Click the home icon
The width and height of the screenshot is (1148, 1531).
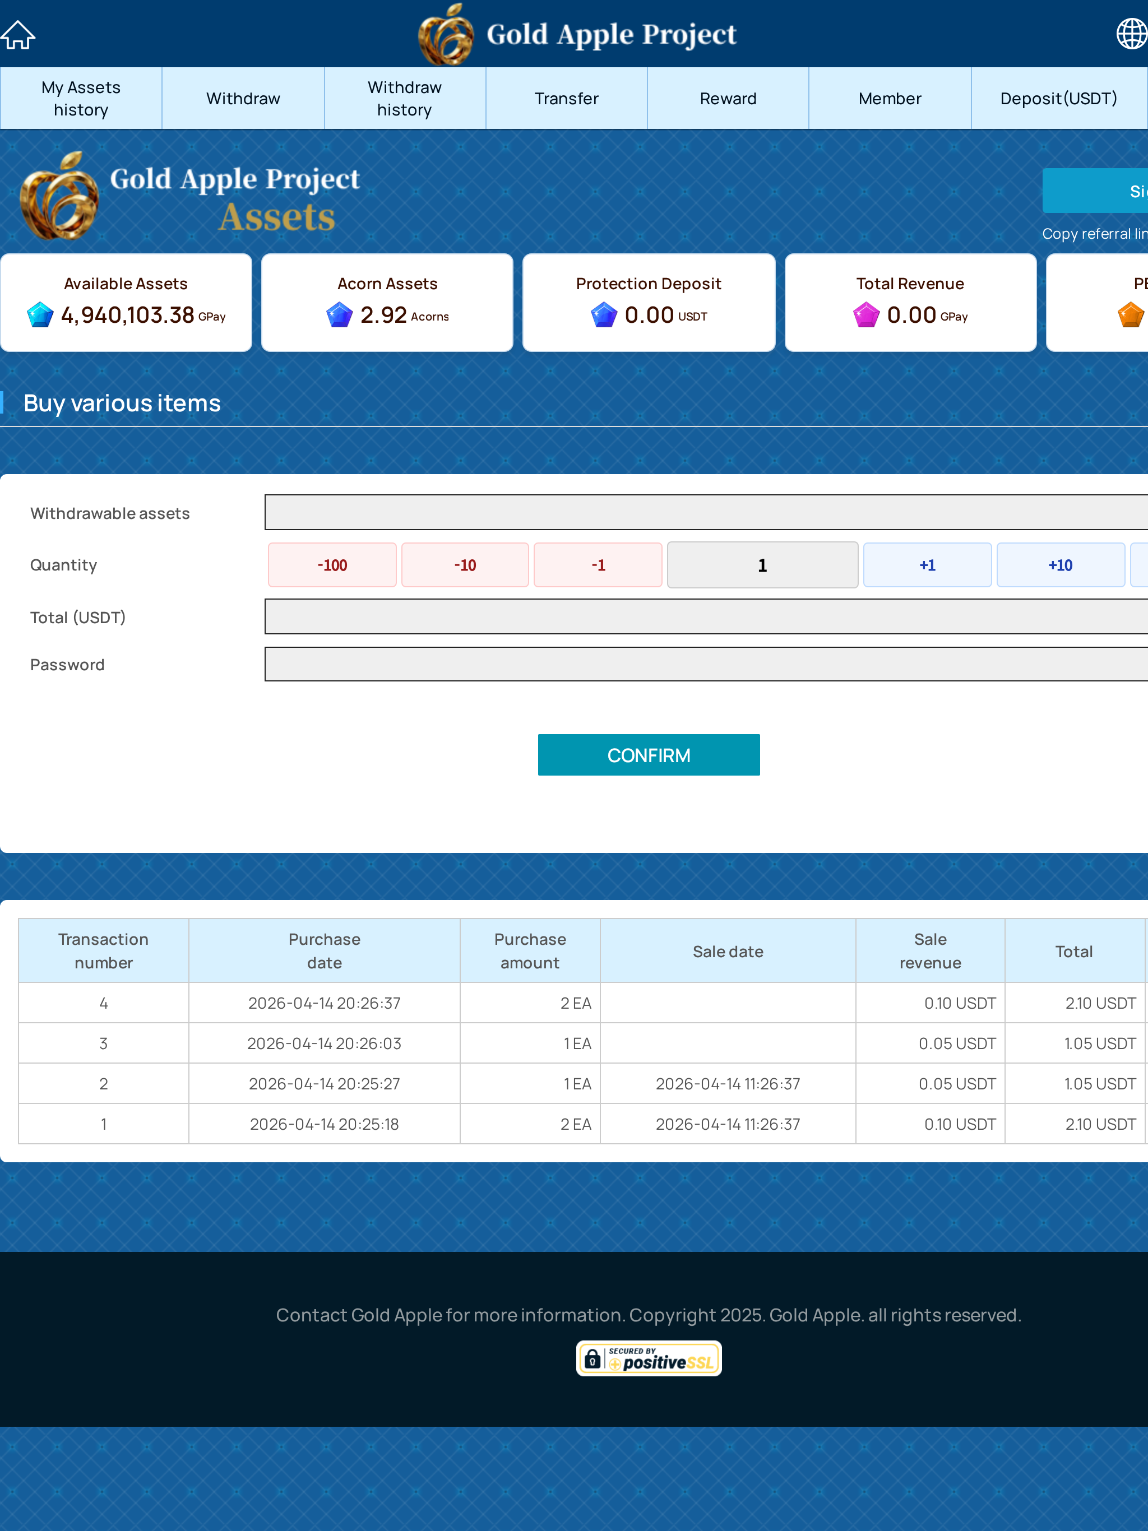coord(18,35)
